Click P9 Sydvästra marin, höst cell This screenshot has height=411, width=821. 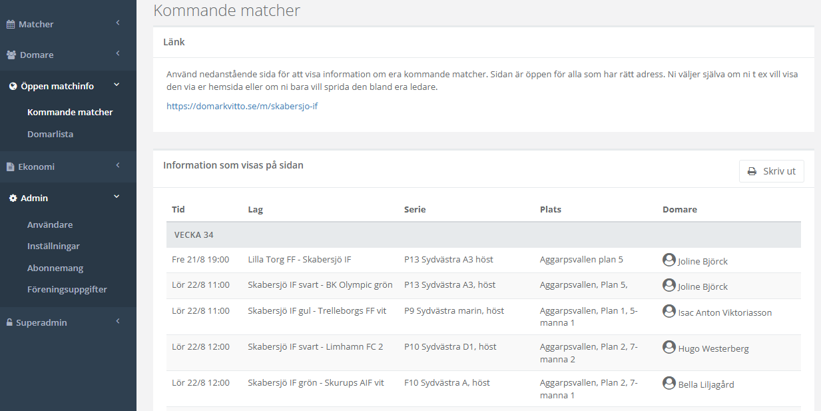[x=454, y=310]
